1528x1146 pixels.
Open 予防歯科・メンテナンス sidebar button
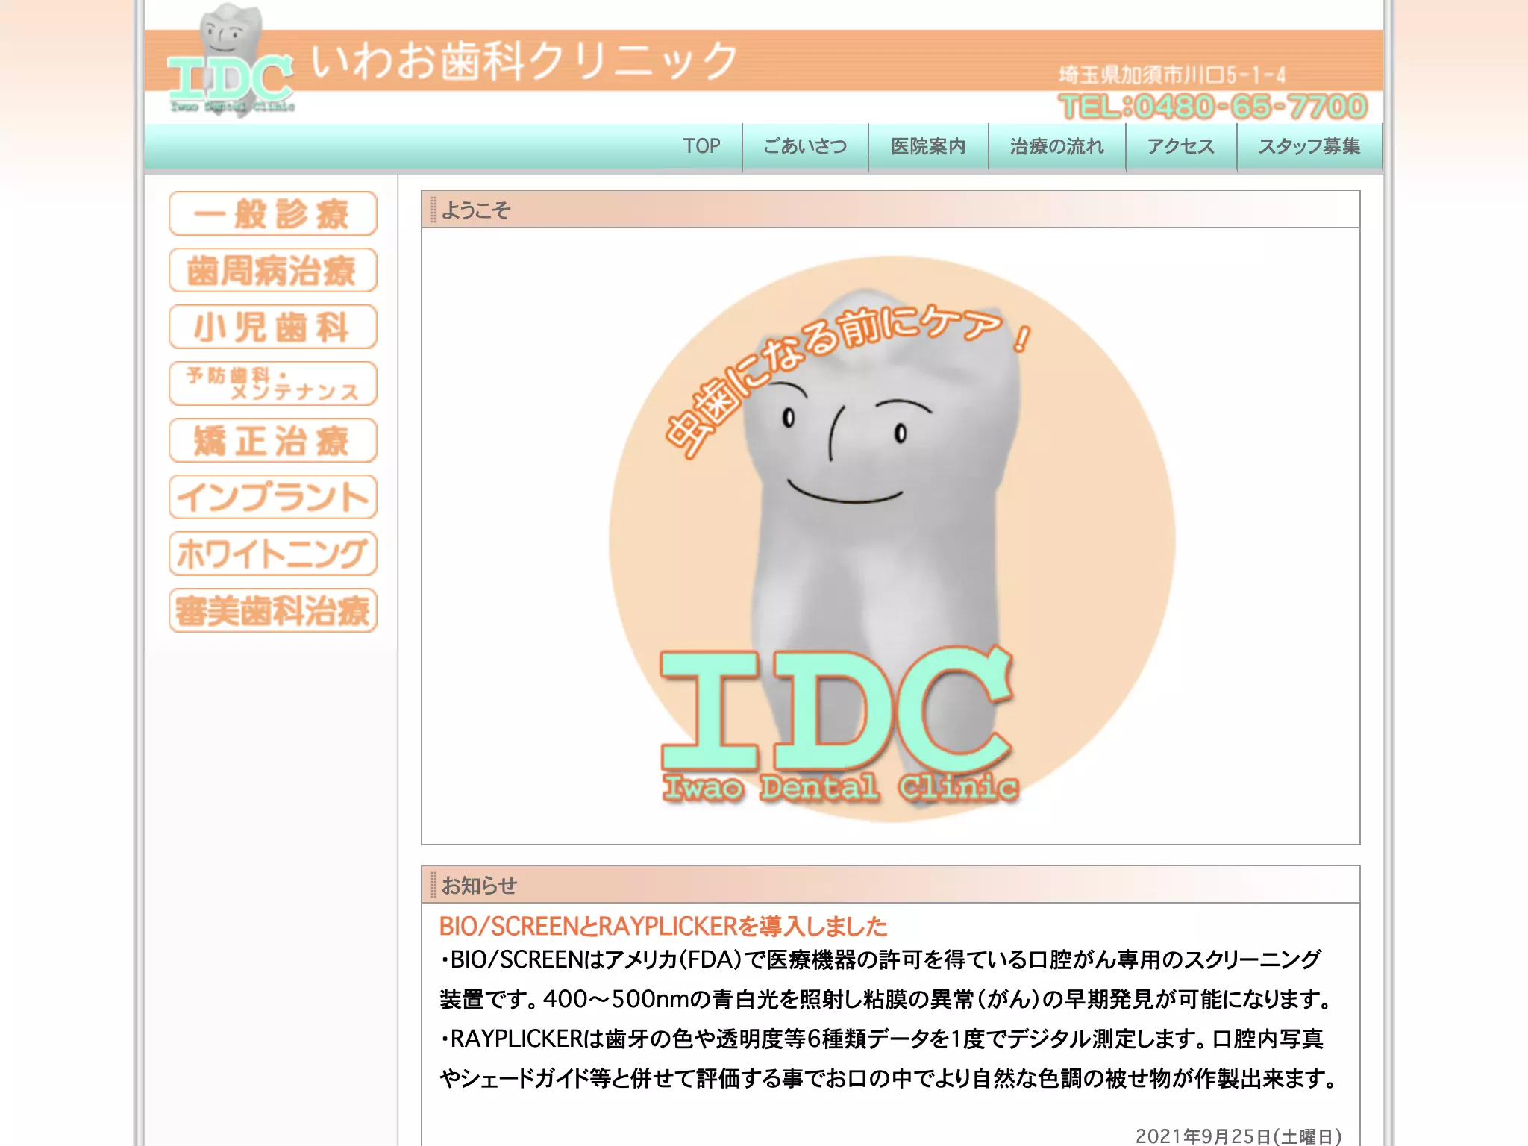pos(273,383)
